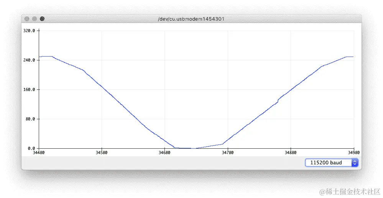The height and width of the screenshot is (198, 383).
Task: Click the 0.0 y-axis label
Action: [31, 148]
